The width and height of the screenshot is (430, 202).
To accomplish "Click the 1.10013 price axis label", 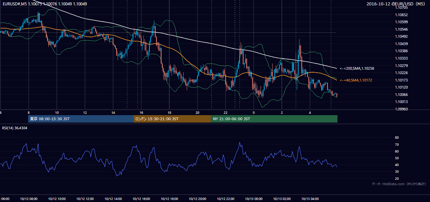I will tap(402, 102).
